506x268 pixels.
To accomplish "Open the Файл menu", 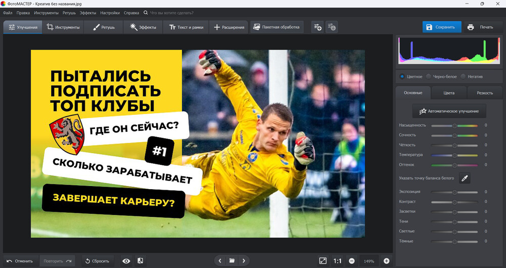I will point(8,12).
